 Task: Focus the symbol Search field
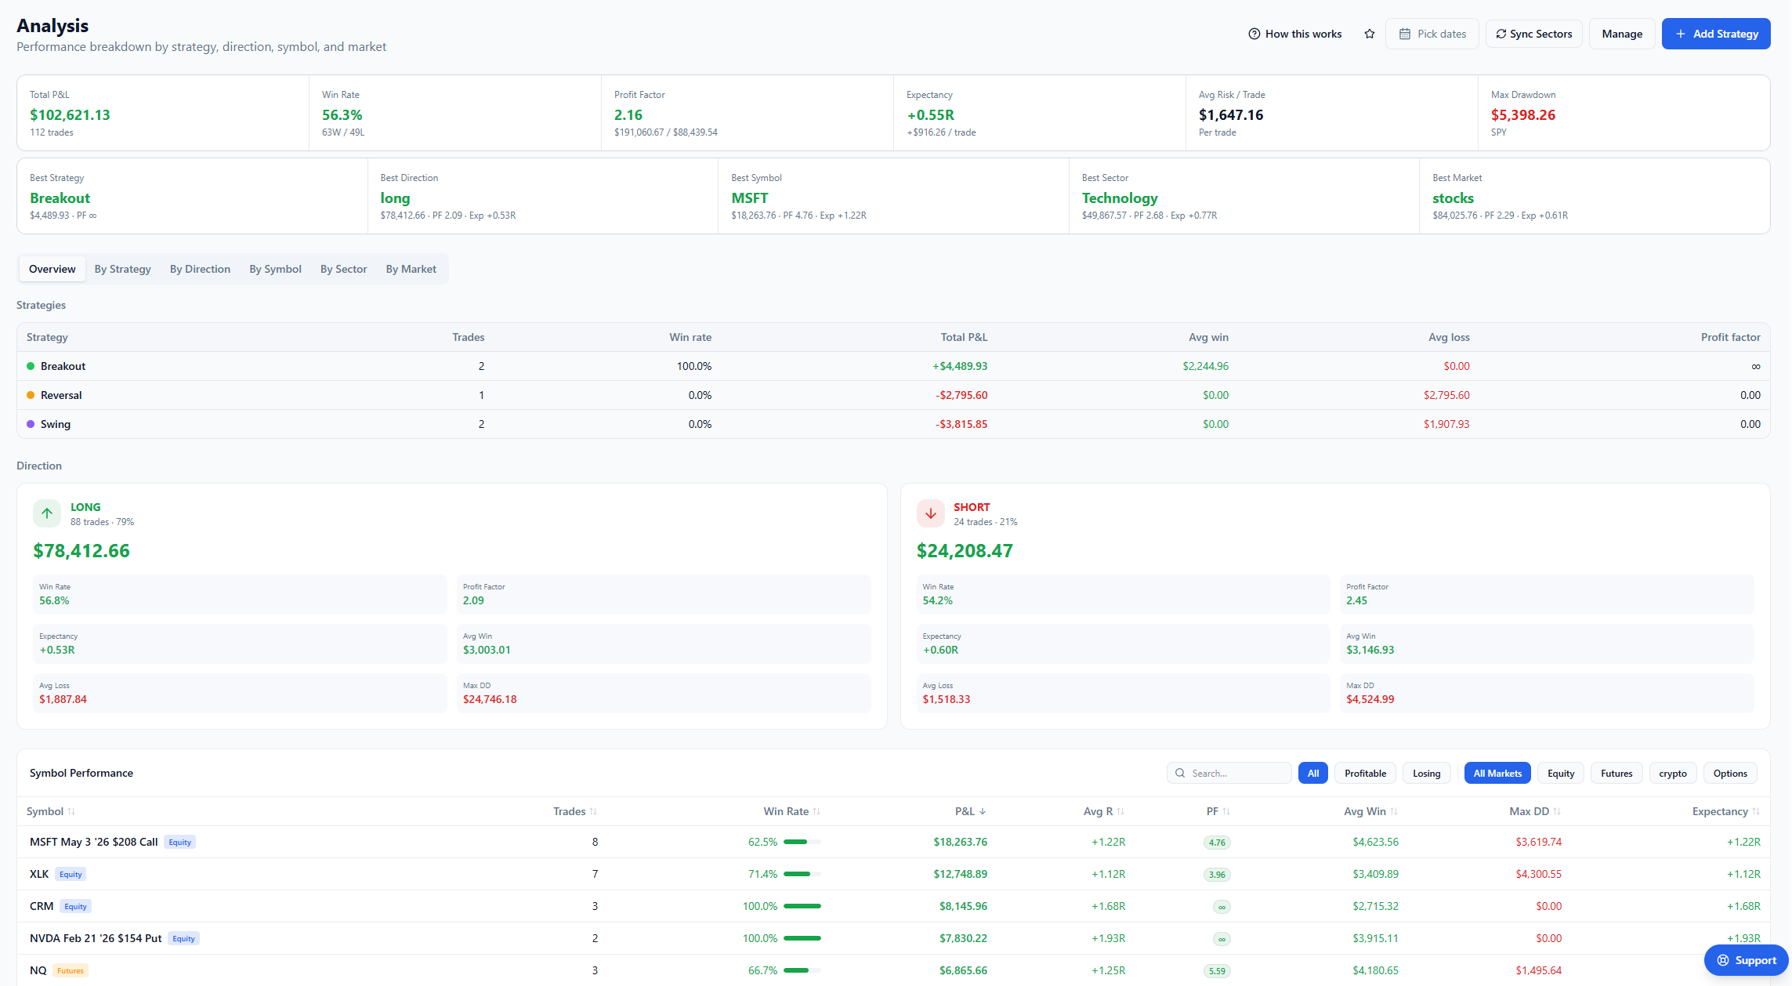pyautogui.click(x=1229, y=773)
